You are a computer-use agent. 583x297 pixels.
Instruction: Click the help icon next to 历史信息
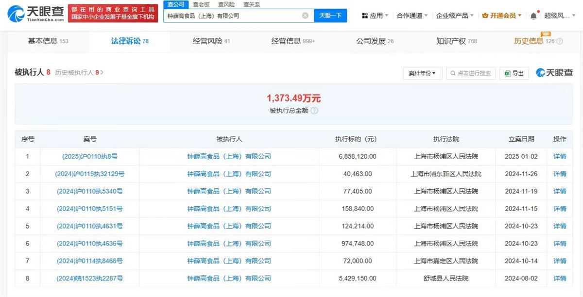tap(560, 41)
